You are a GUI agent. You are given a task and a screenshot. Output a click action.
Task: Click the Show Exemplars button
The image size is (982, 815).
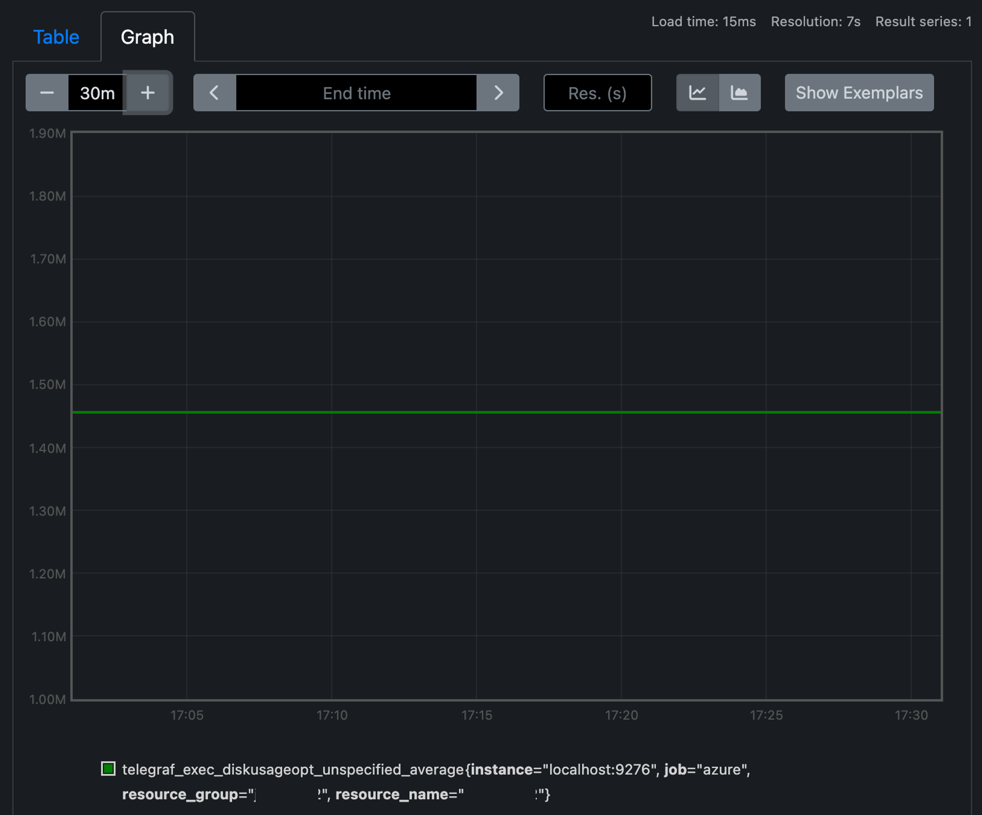[x=859, y=93]
